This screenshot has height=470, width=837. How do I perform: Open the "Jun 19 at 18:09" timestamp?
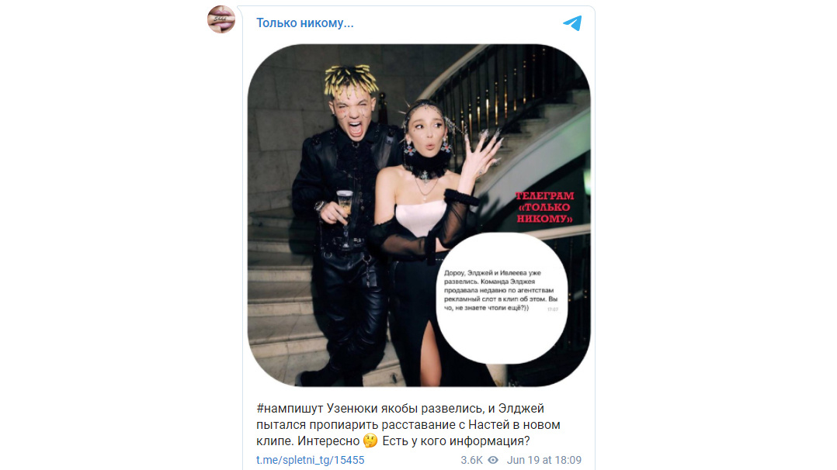tap(544, 460)
